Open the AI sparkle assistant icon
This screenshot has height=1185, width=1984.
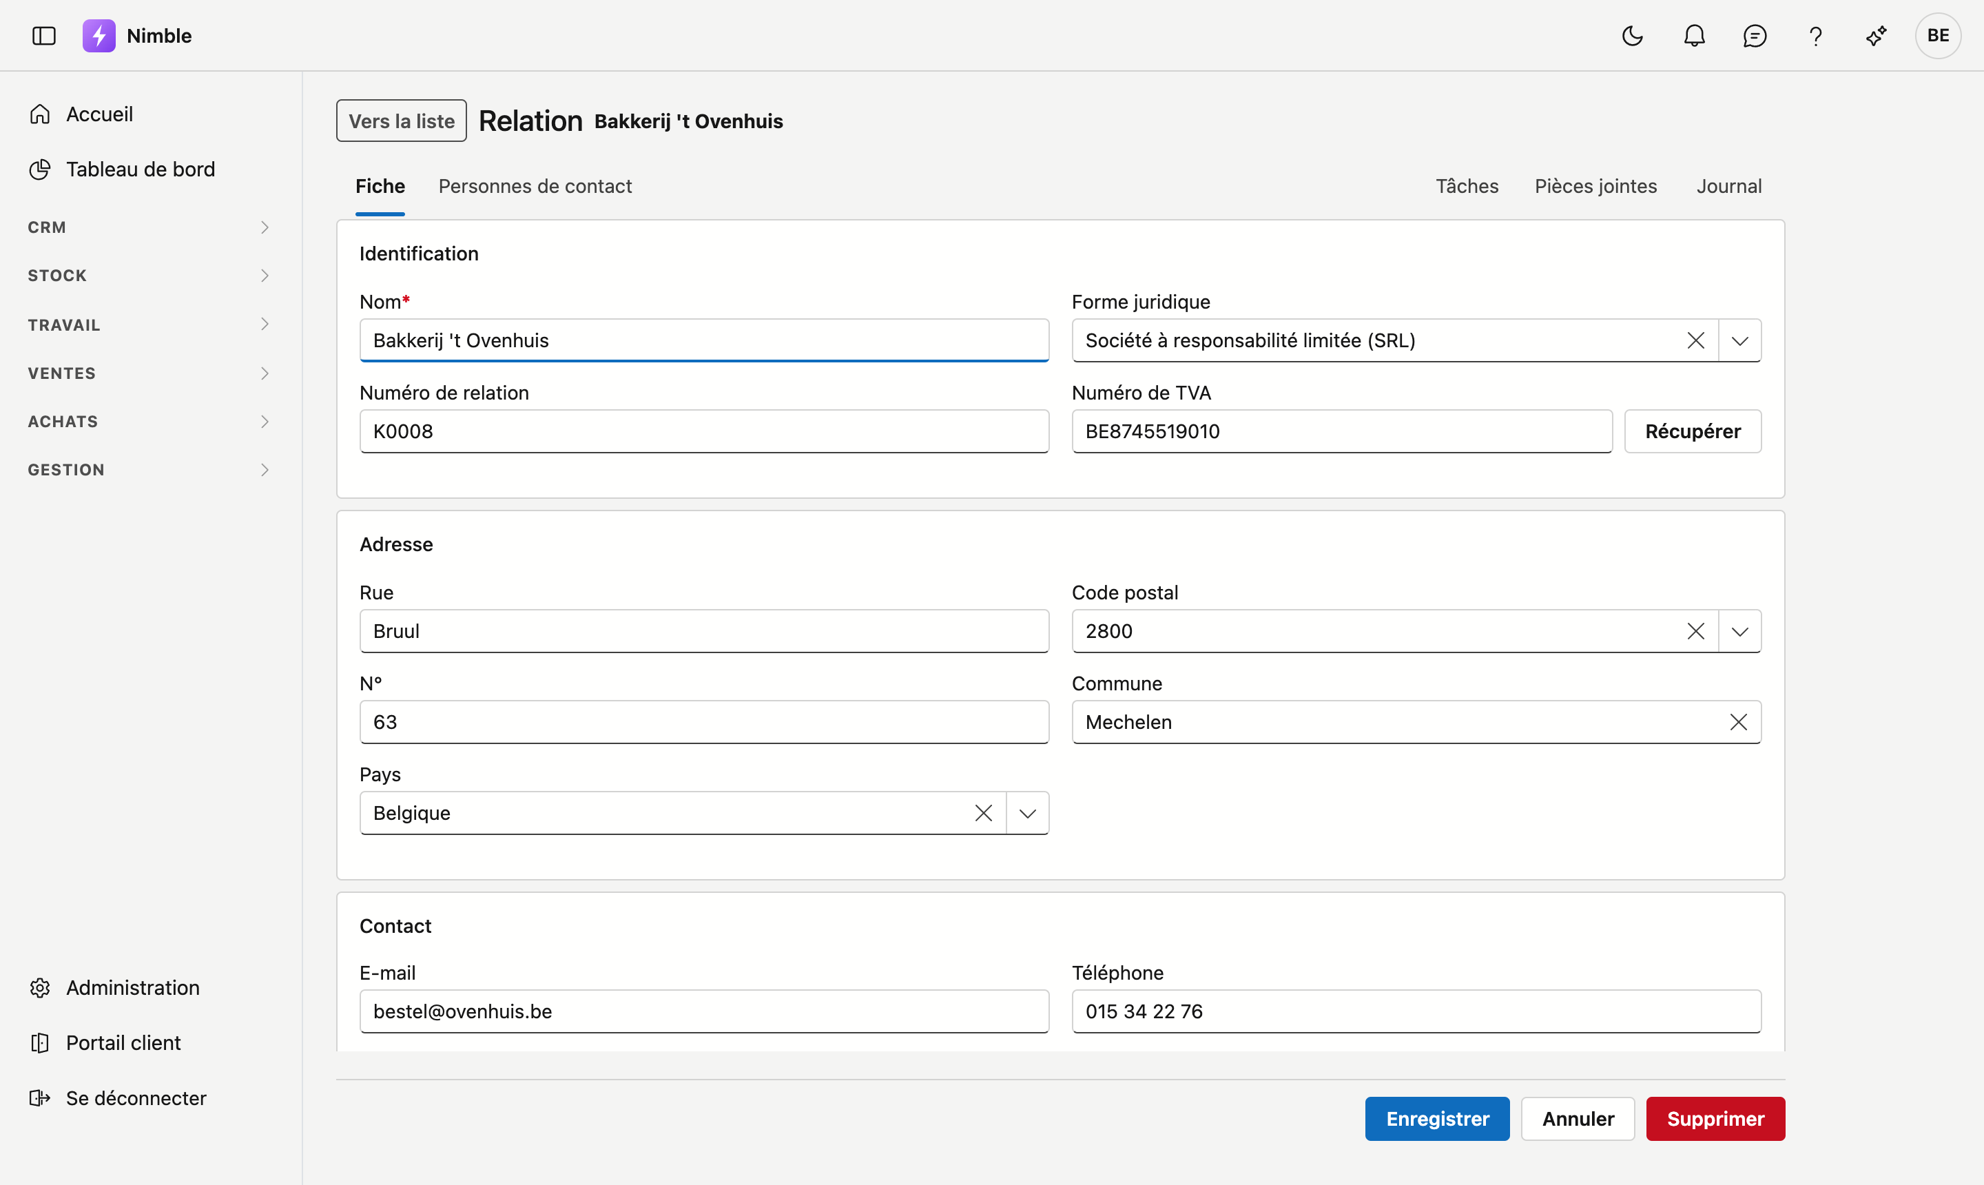click(1877, 36)
